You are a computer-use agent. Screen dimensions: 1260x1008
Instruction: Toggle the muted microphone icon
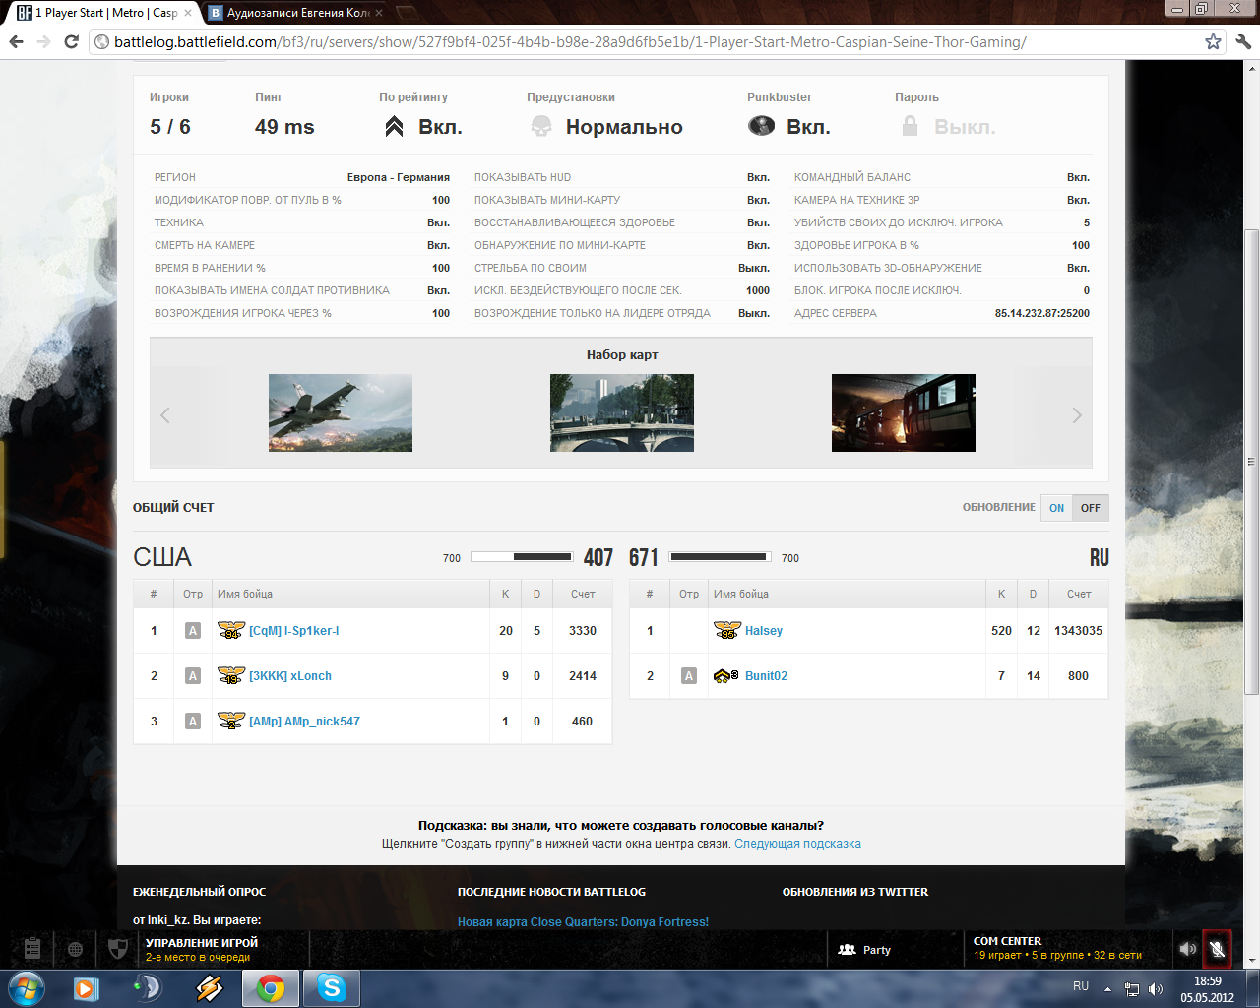[x=1217, y=949]
